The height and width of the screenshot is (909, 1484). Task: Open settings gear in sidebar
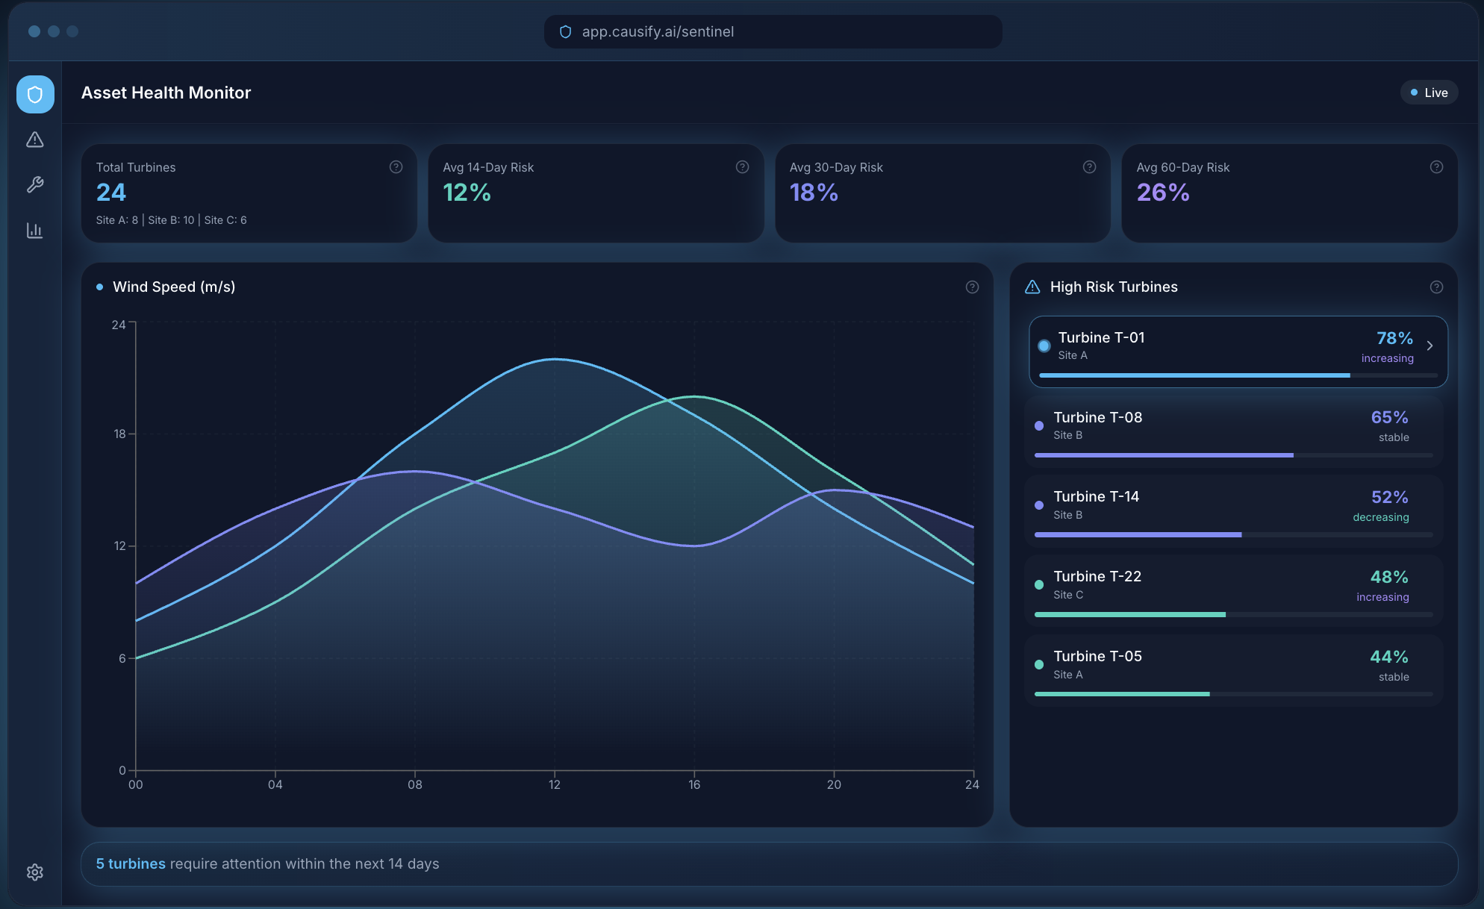point(35,872)
